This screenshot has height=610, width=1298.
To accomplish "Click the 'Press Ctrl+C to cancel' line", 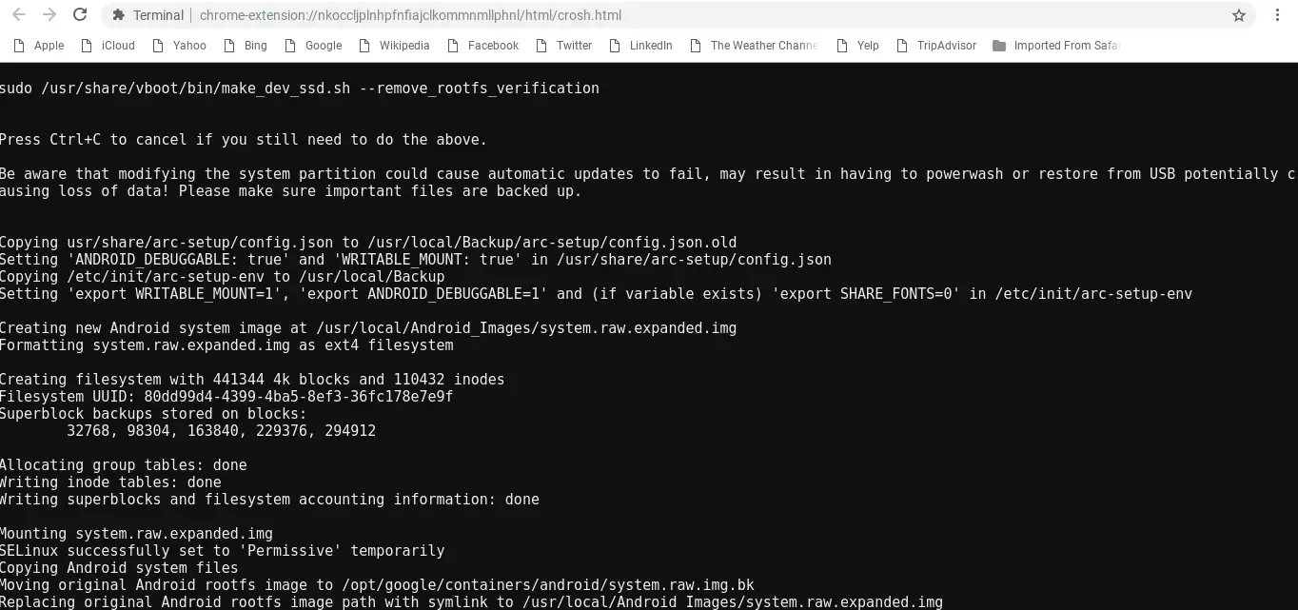I will (244, 139).
